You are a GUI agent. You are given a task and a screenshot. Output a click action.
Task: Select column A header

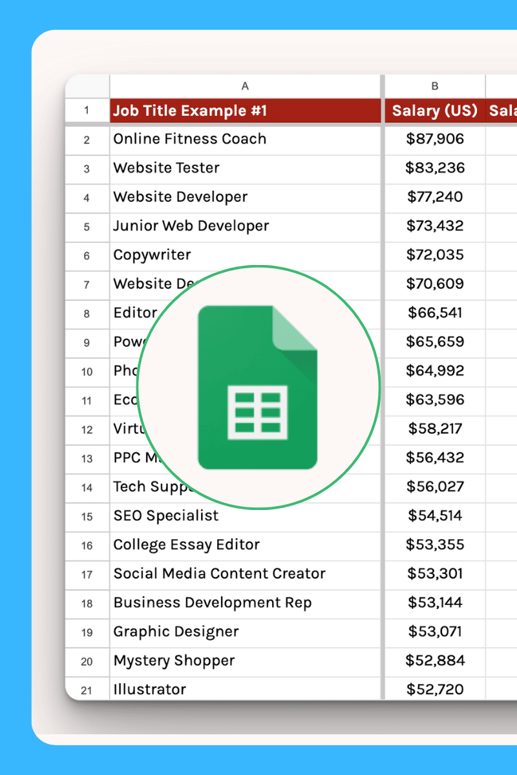tap(245, 86)
